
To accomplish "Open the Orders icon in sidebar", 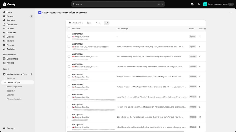I will coord(4,16).
